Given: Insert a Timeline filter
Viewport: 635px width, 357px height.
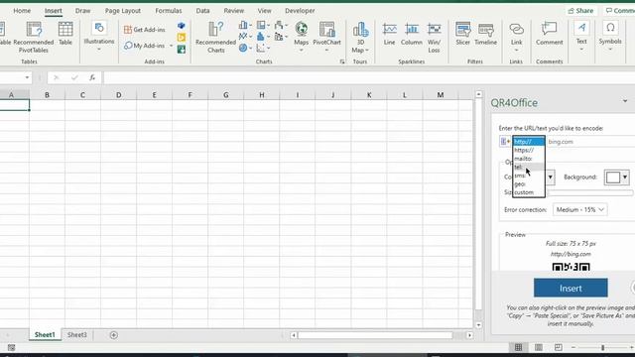Looking at the screenshot, I should (x=485, y=34).
